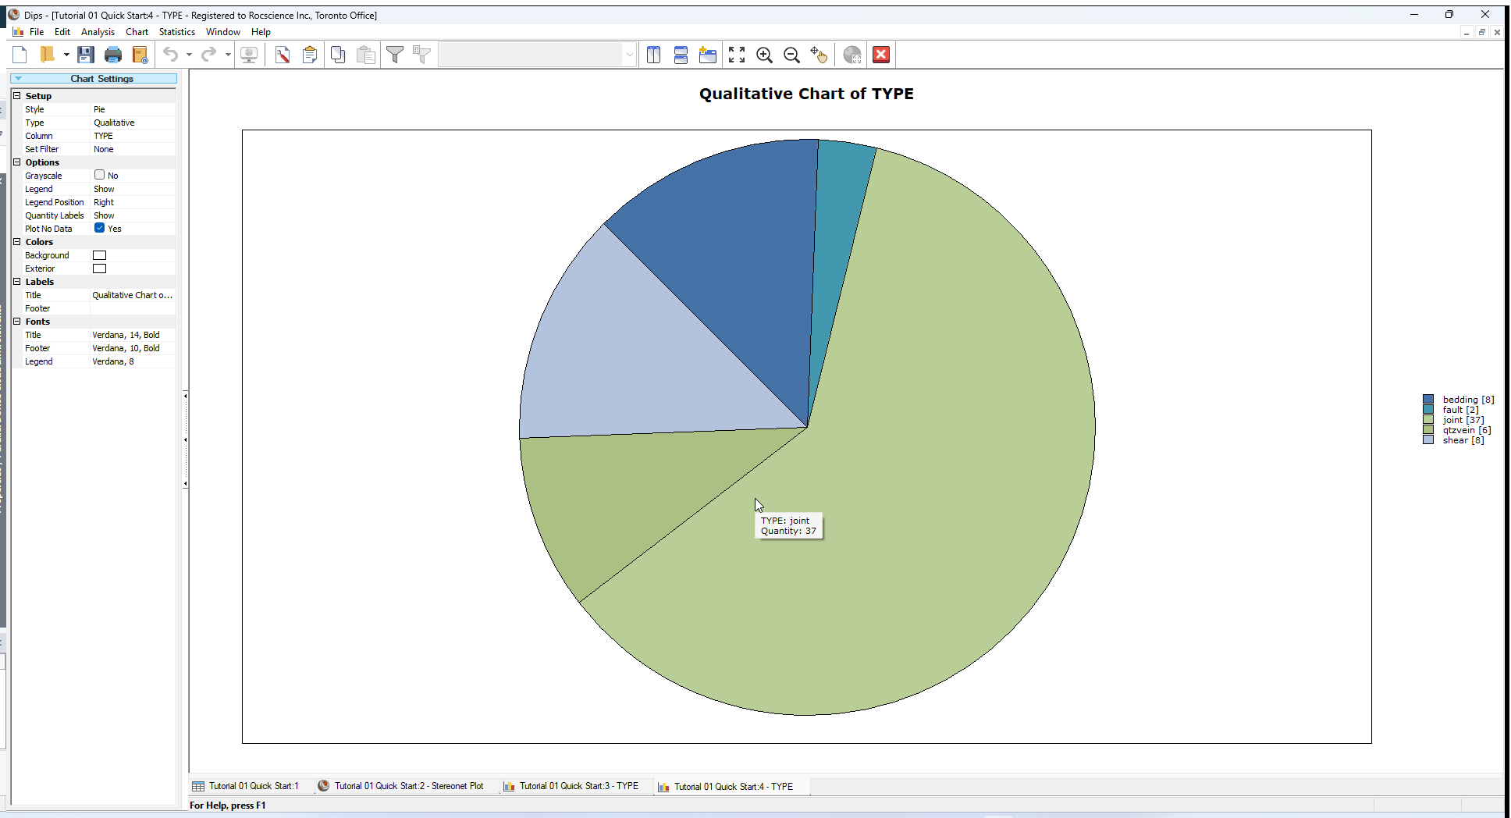Activate the Pan hand tool
Image resolution: width=1511 pixels, height=818 pixels.
818,55
